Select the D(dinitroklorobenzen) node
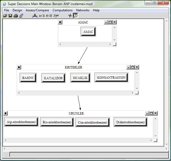171x161 pixels. pyautogui.click(x=130, y=122)
